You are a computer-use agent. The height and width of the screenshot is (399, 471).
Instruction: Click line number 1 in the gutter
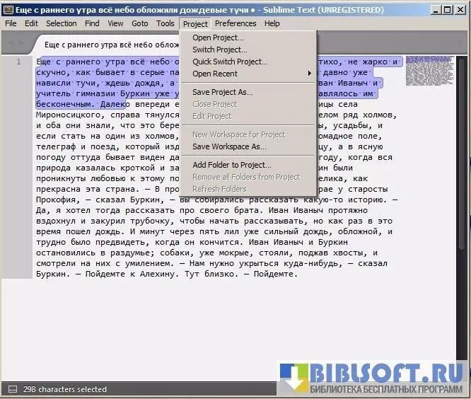(x=18, y=62)
